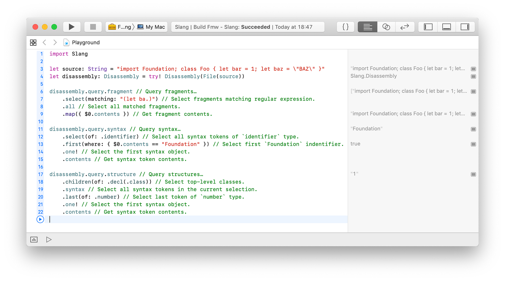
Task: Toggle the right Inspector panel
Action: (465, 27)
